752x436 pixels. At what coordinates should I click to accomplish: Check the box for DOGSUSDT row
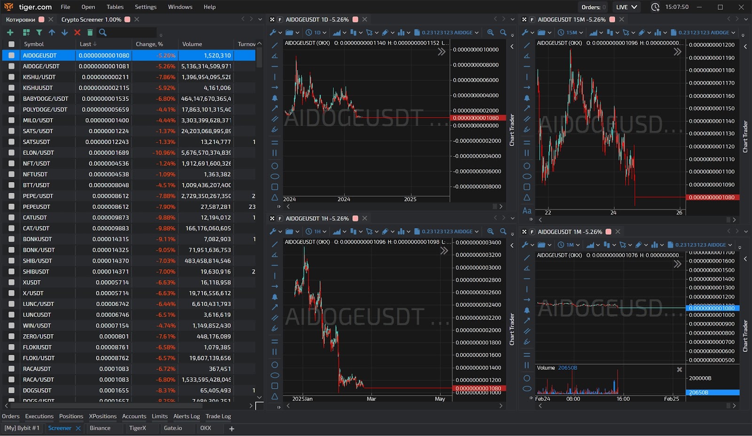11,390
